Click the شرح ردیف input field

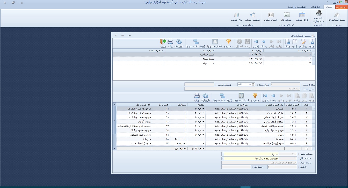pos(259,163)
